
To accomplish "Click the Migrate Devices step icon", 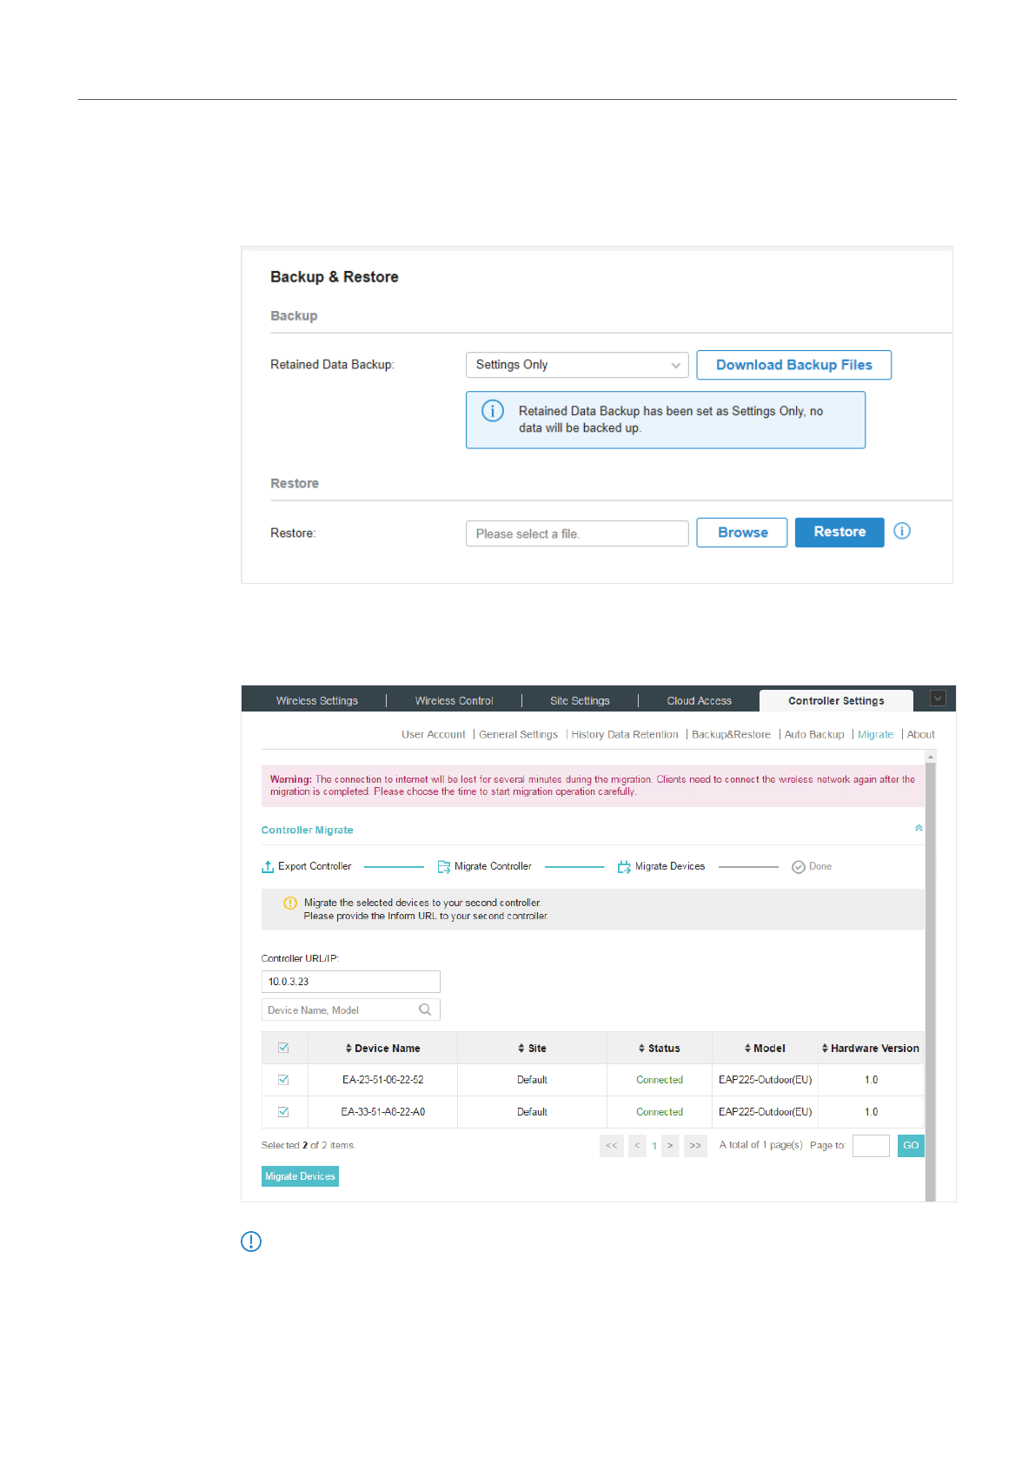I will (x=624, y=867).
